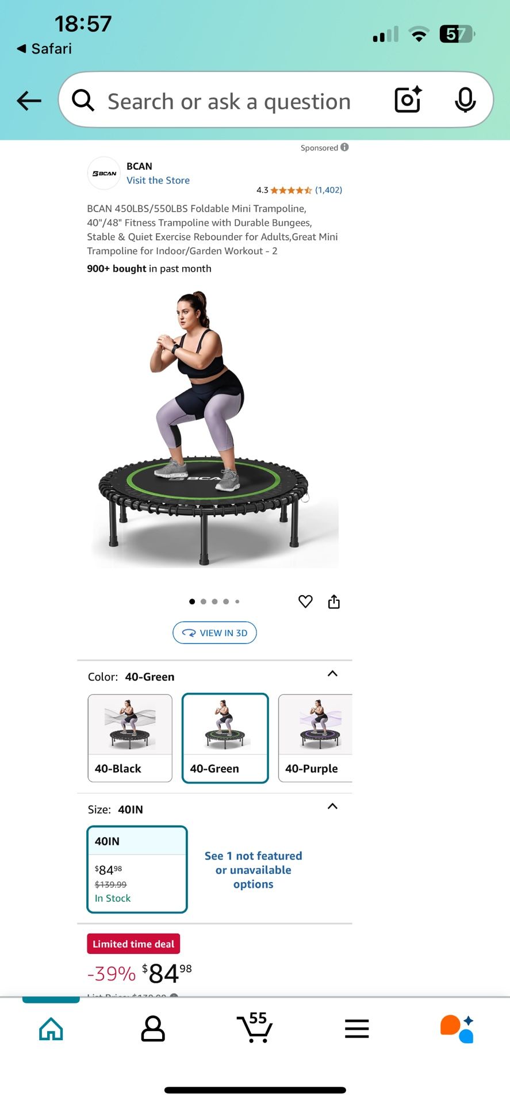Open the hamburger menu tab
Screen dimensions: 510x1104
click(x=356, y=1029)
